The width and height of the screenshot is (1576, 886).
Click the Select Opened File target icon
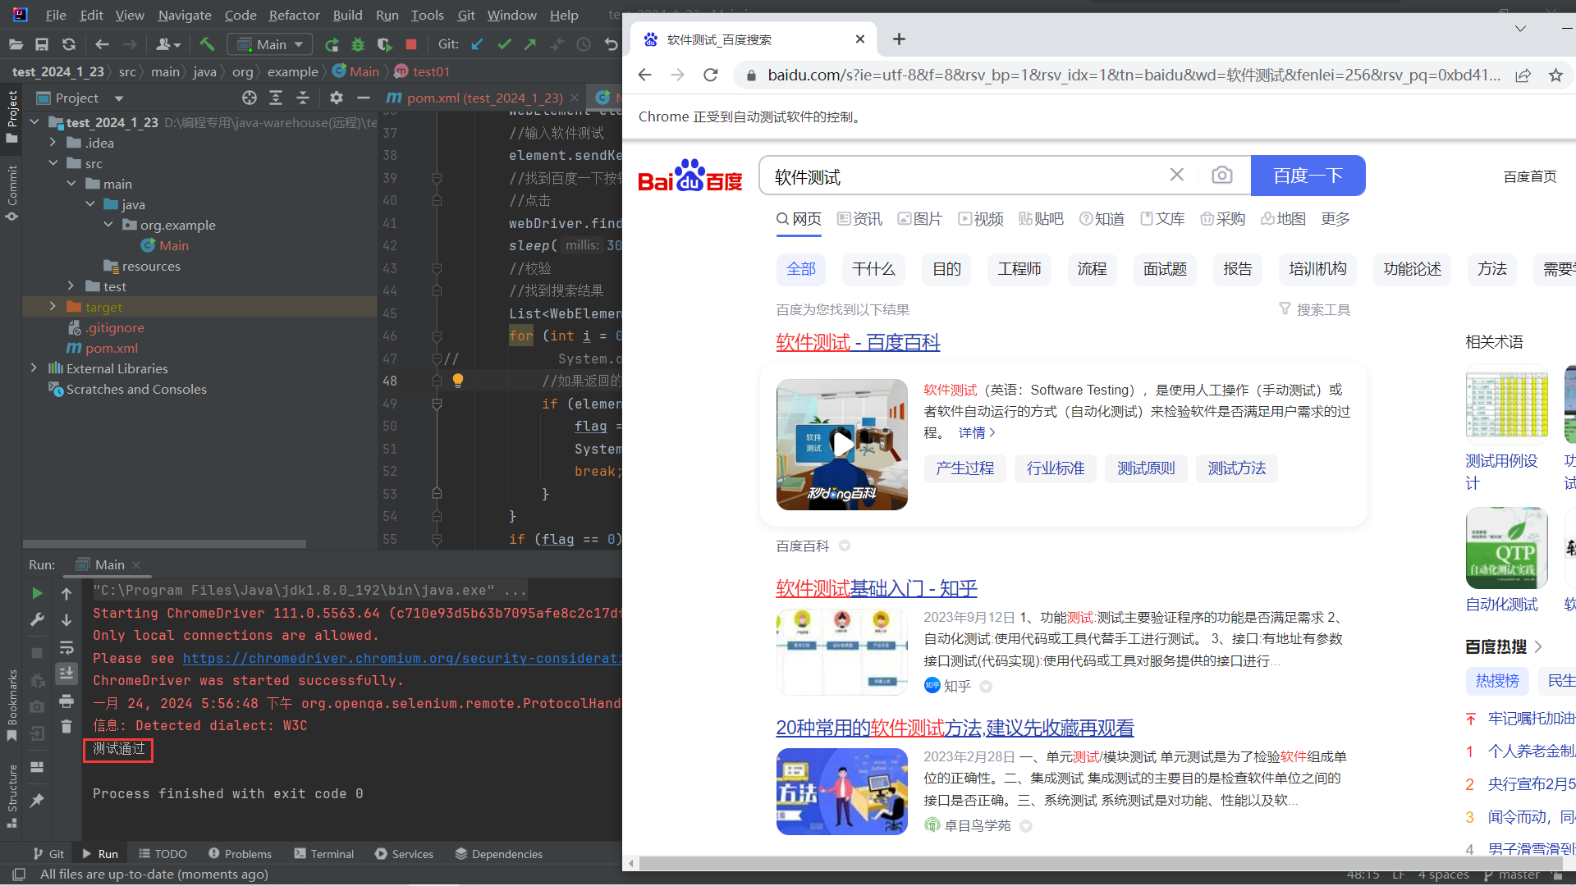pos(250,98)
